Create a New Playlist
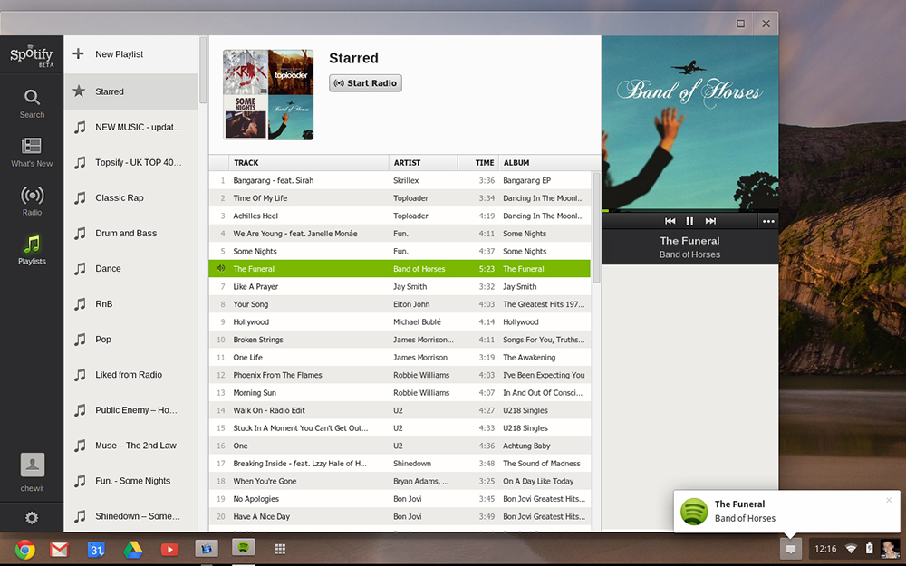Image resolution: width=906 pixels, height=566 pixels. [131, 54]
